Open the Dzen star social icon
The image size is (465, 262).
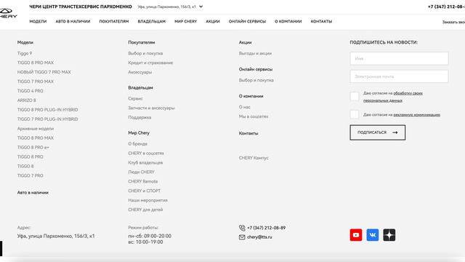pos(389,235)
